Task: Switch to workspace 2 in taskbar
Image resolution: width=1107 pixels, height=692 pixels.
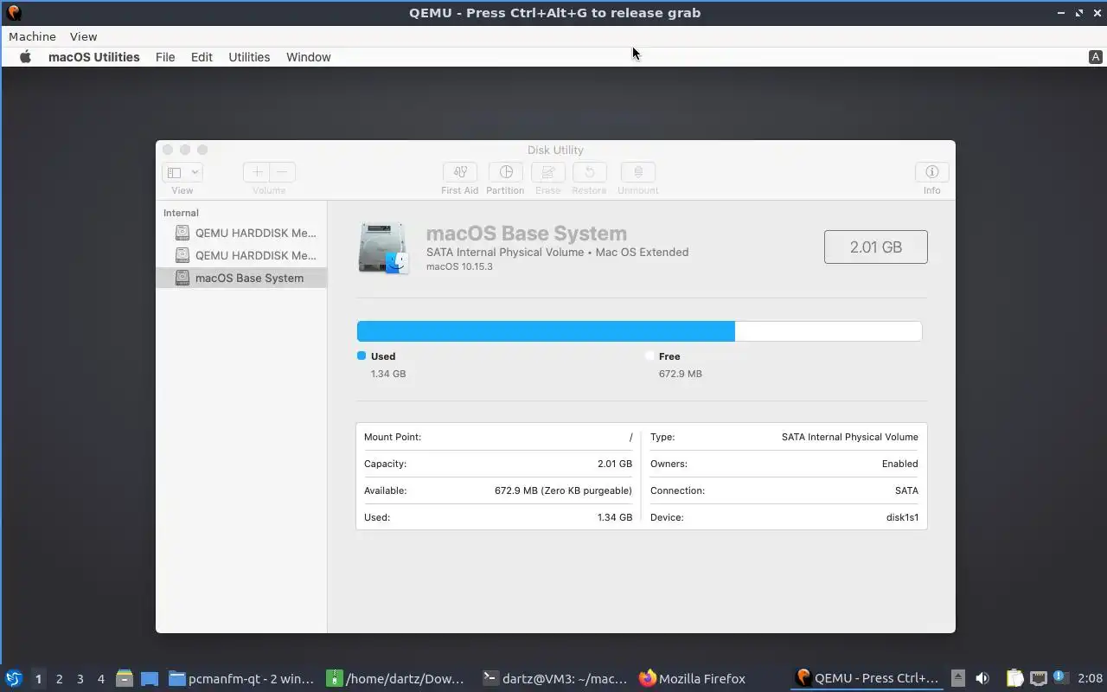Action: tap(59, 679)
